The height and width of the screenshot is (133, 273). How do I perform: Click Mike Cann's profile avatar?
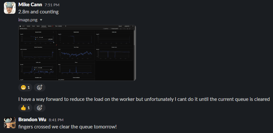tap(10, 8)
